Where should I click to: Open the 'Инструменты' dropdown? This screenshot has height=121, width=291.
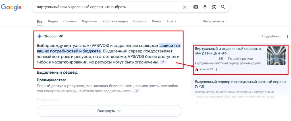point(215,21)
